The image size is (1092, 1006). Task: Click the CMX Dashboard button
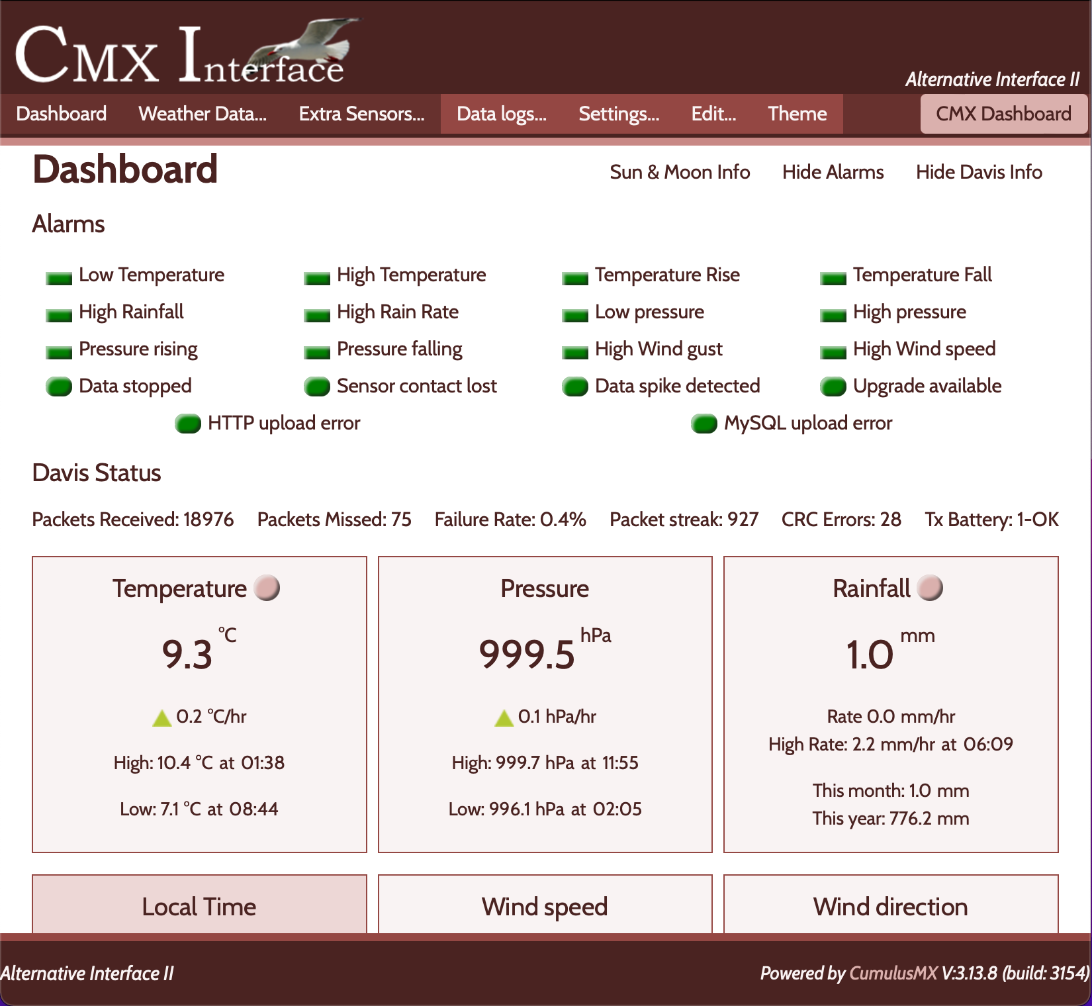pyautogui.click(x=1003, y=114)
